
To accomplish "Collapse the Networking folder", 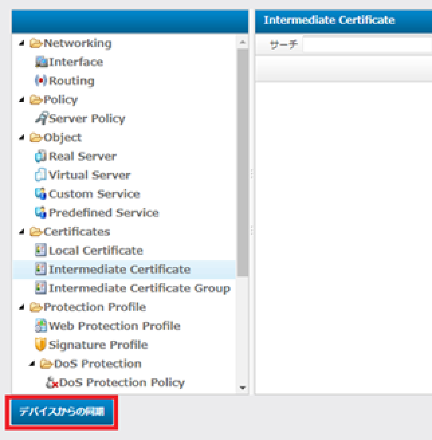I will pos(22,43).
